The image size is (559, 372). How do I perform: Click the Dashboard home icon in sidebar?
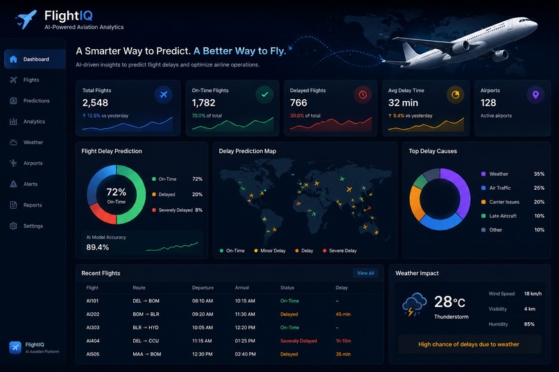[13, 59]
